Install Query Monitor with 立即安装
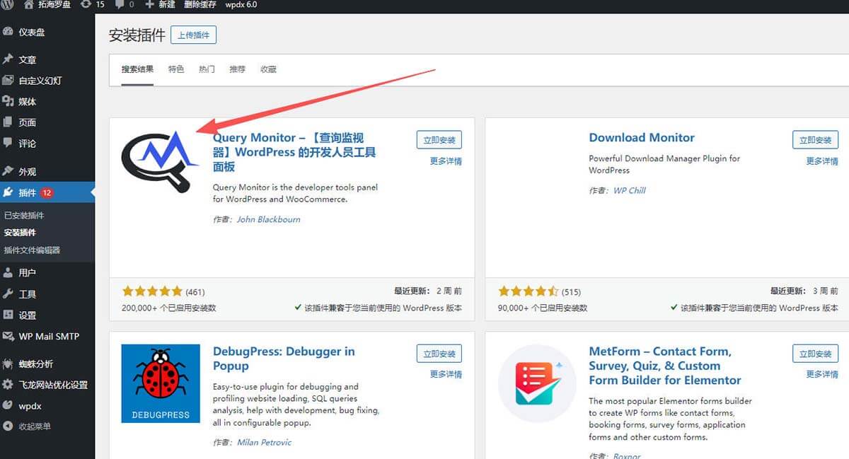The width and height of the screenshot is (849, 459). tap(439, 140)
